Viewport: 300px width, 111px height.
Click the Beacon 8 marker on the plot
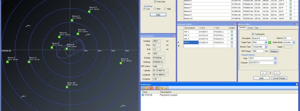(78, 34)
